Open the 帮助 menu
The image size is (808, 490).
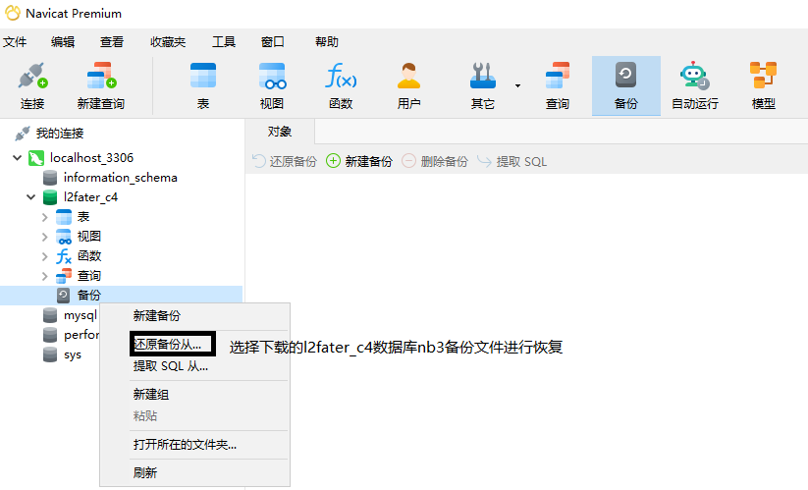[327, 42]
